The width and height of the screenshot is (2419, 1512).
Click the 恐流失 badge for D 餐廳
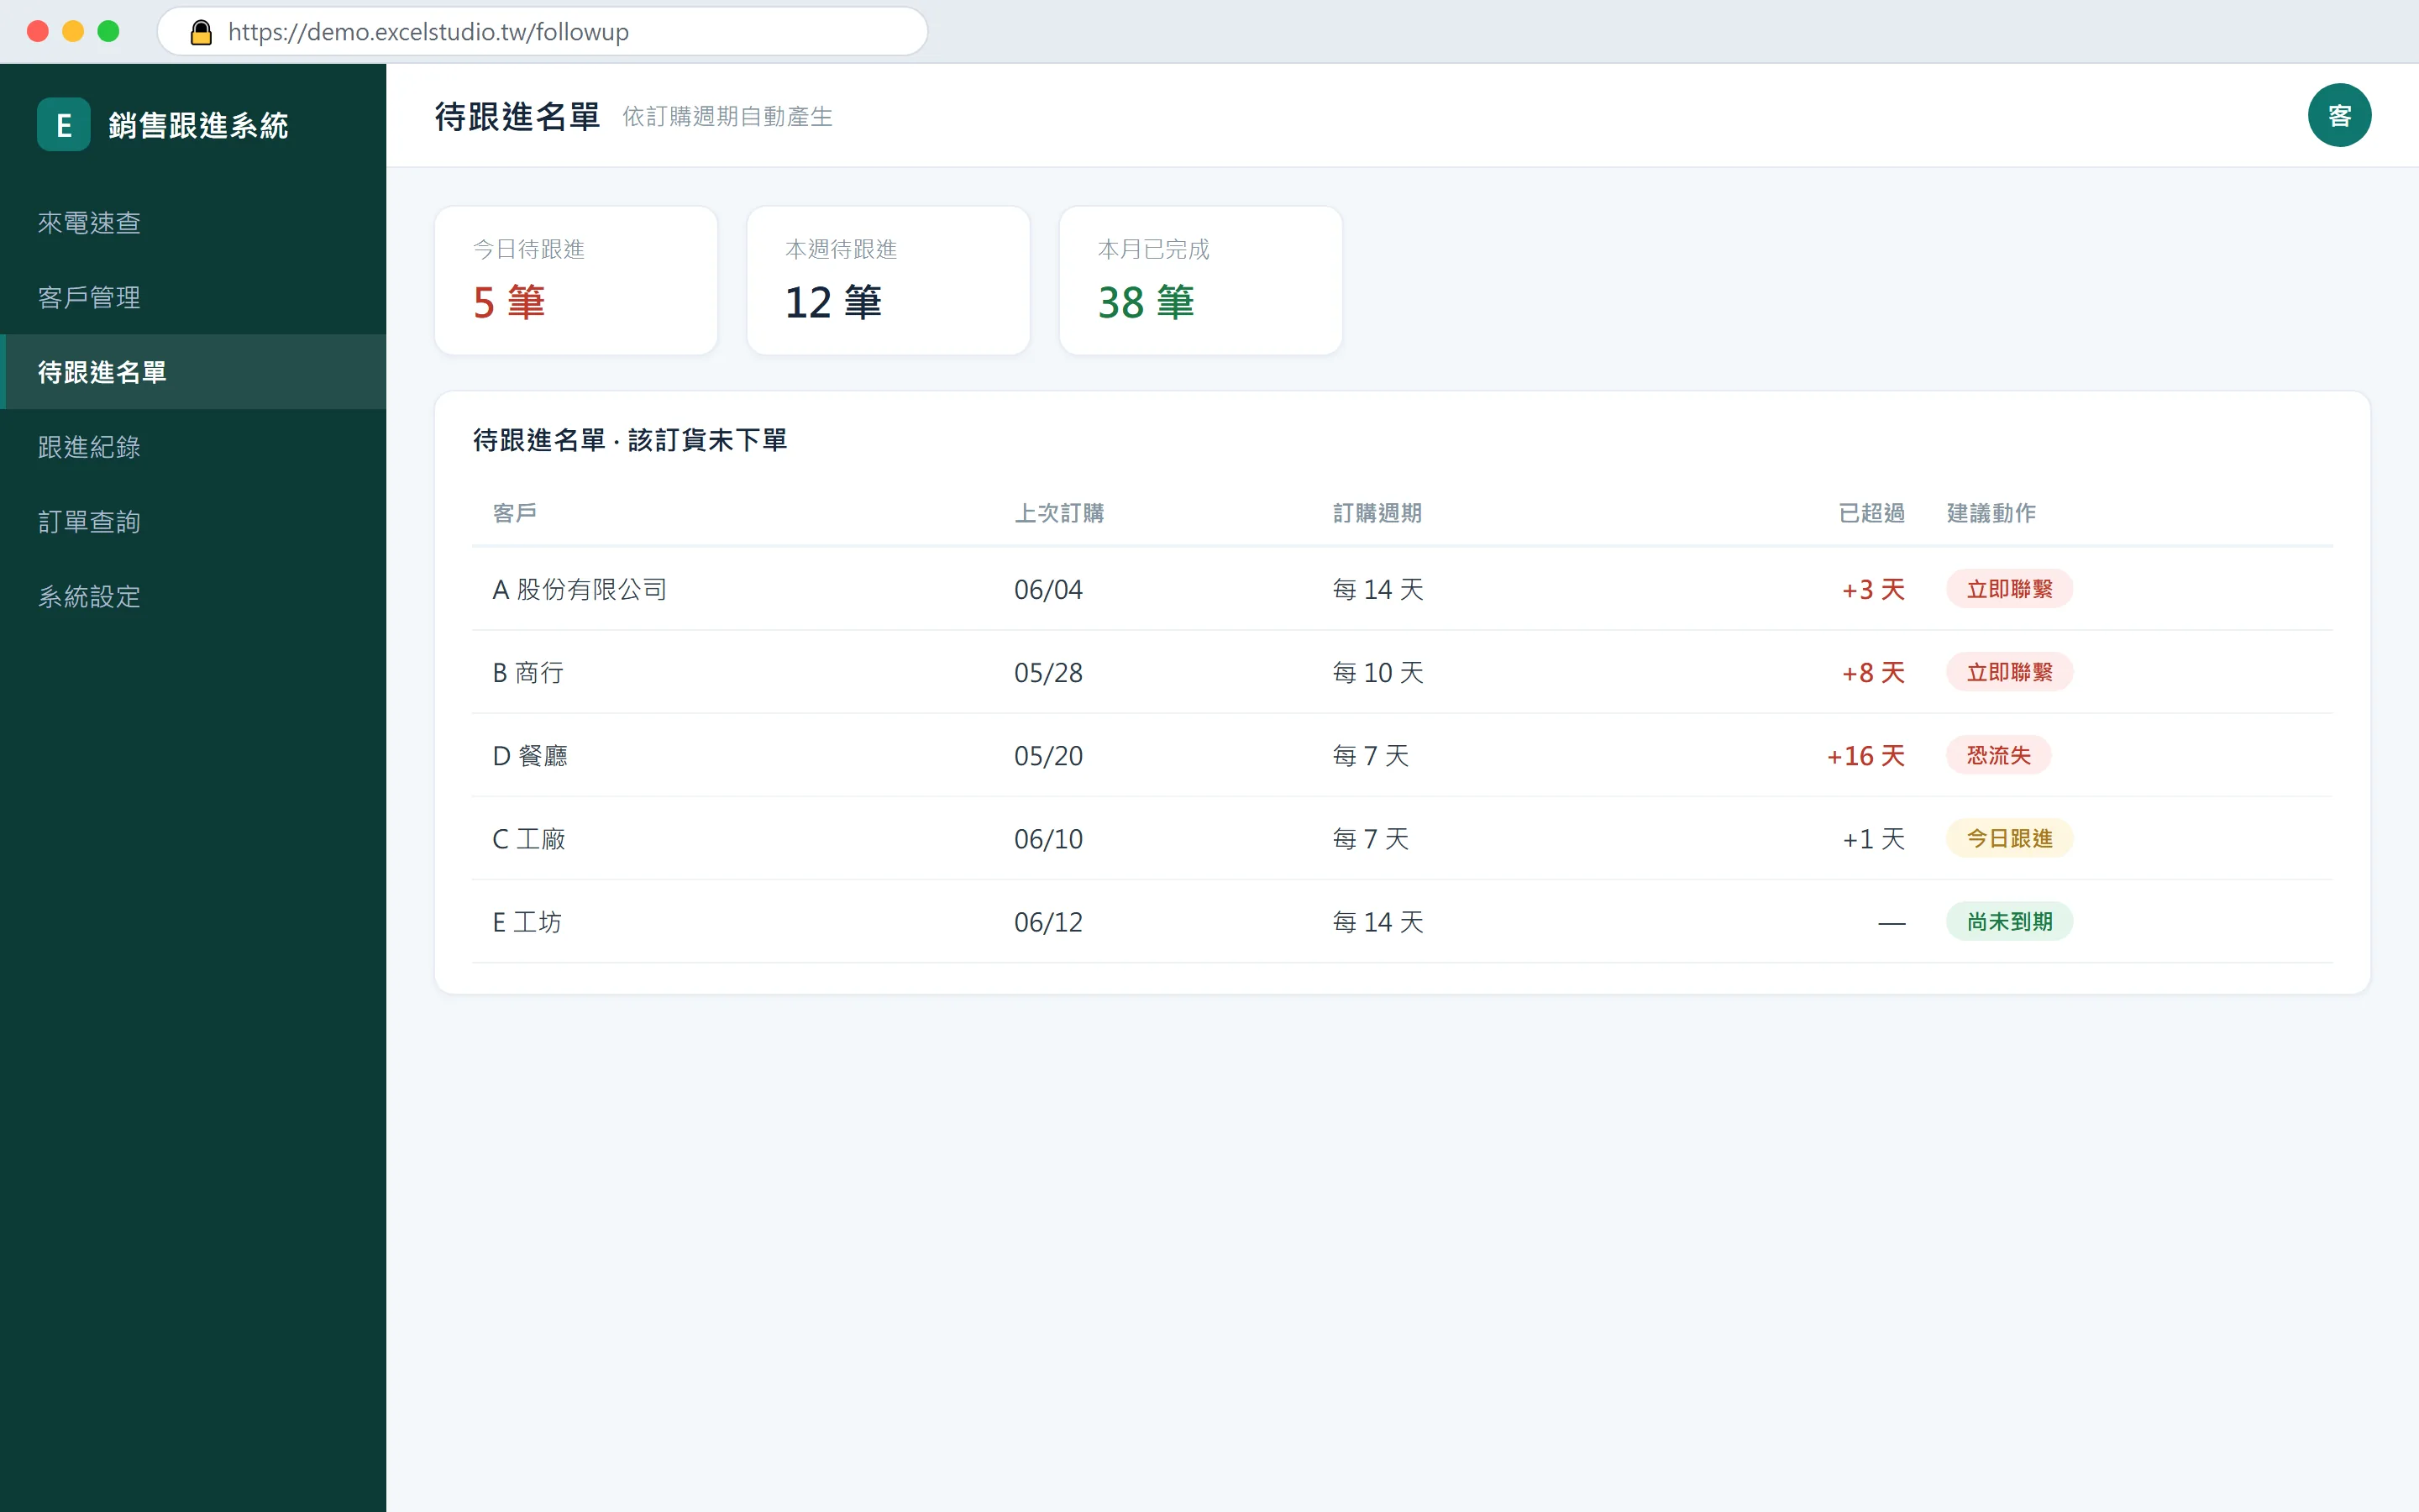click(x=1997, y=755)
